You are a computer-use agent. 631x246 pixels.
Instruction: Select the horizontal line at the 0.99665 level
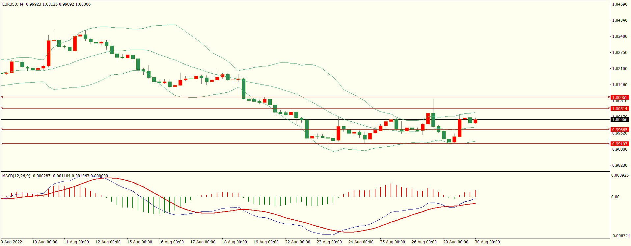(305, 130)
